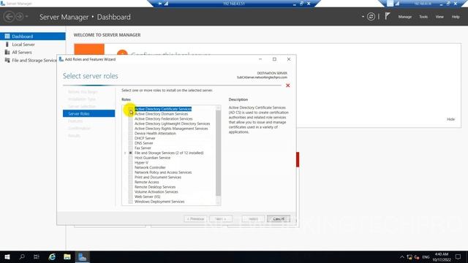Refresh the Server Manager dashboard
This screenshot has height=263, width=468.
(371, 17)
